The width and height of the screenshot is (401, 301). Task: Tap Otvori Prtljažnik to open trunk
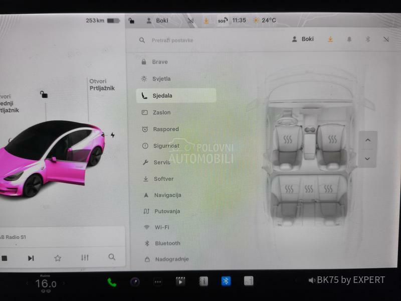(102, 85)
